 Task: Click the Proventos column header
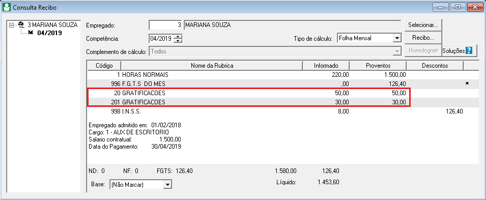(x=378, y=66)
